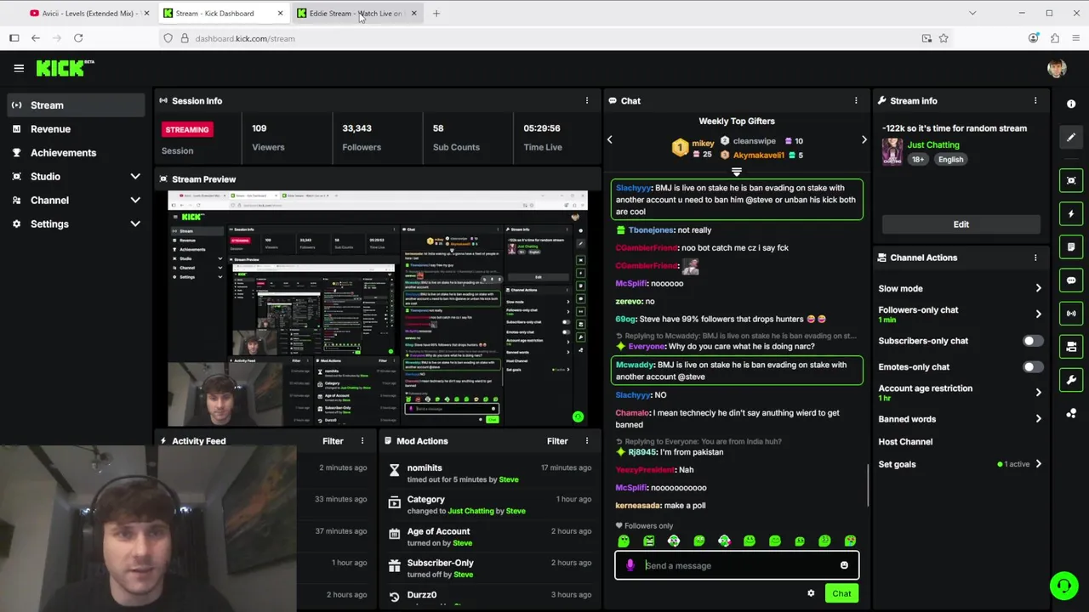Insert the last emote with heart eyes

pyautogui.click(x=850, y=541)
